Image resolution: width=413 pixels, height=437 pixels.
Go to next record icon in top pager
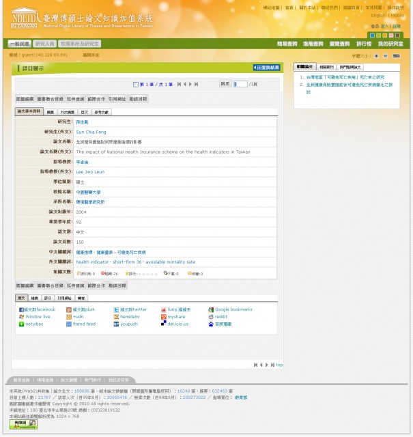[x=190, y=84]
